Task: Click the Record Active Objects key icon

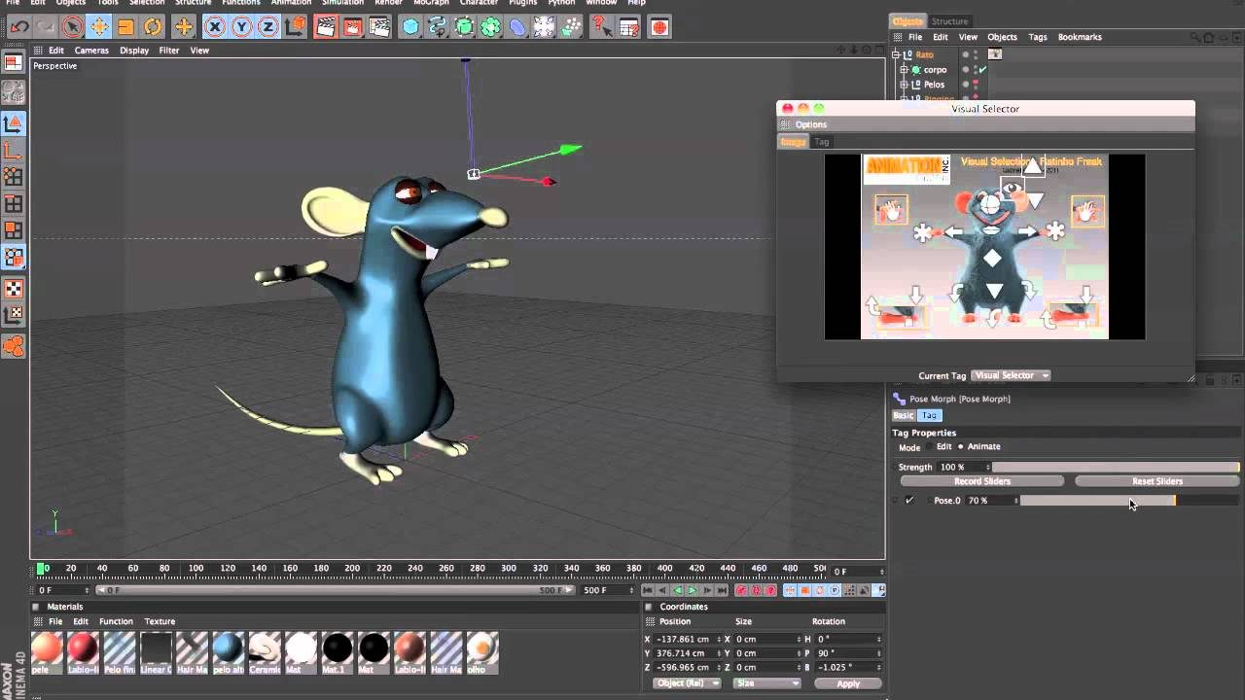Action: (x=741, y=590)
